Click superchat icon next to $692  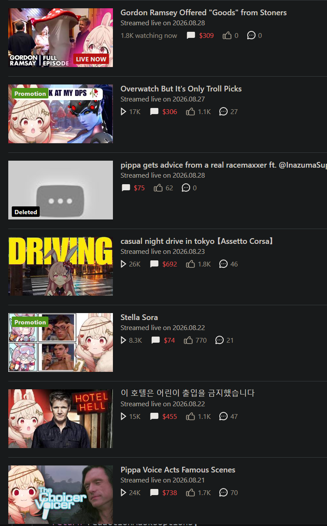(x=154, y=264)
